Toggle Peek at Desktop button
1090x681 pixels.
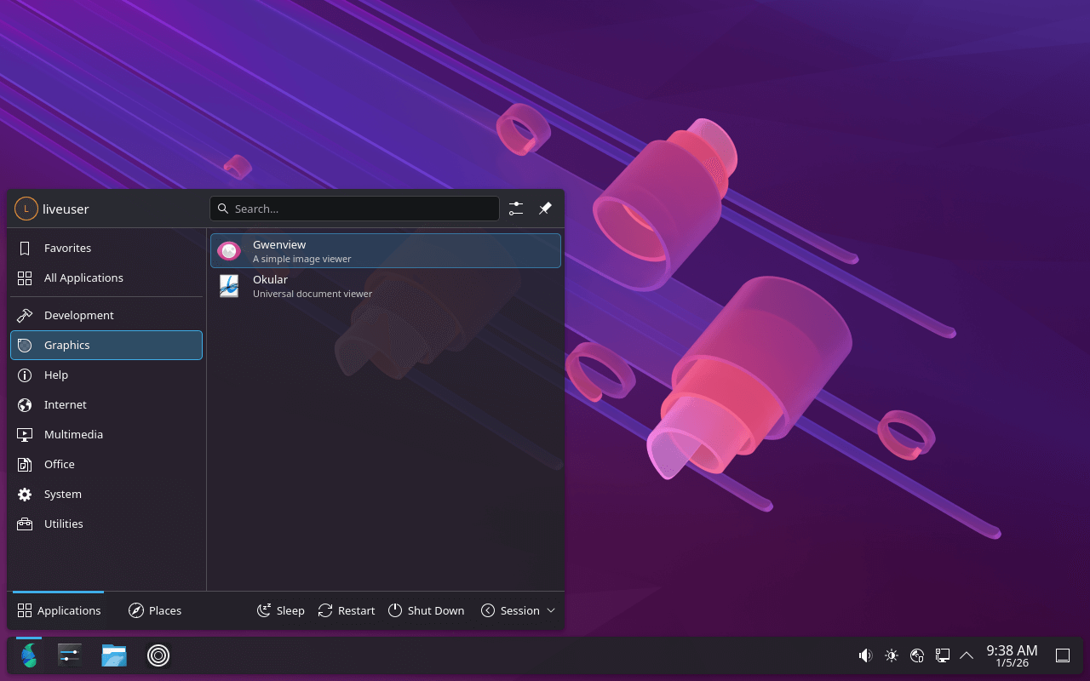pos(1063,655)
